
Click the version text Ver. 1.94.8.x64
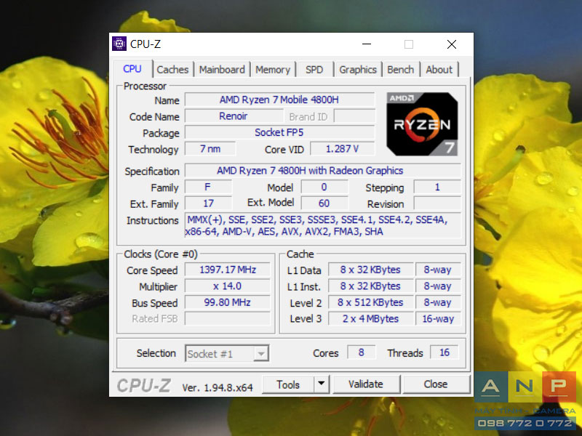218,388
